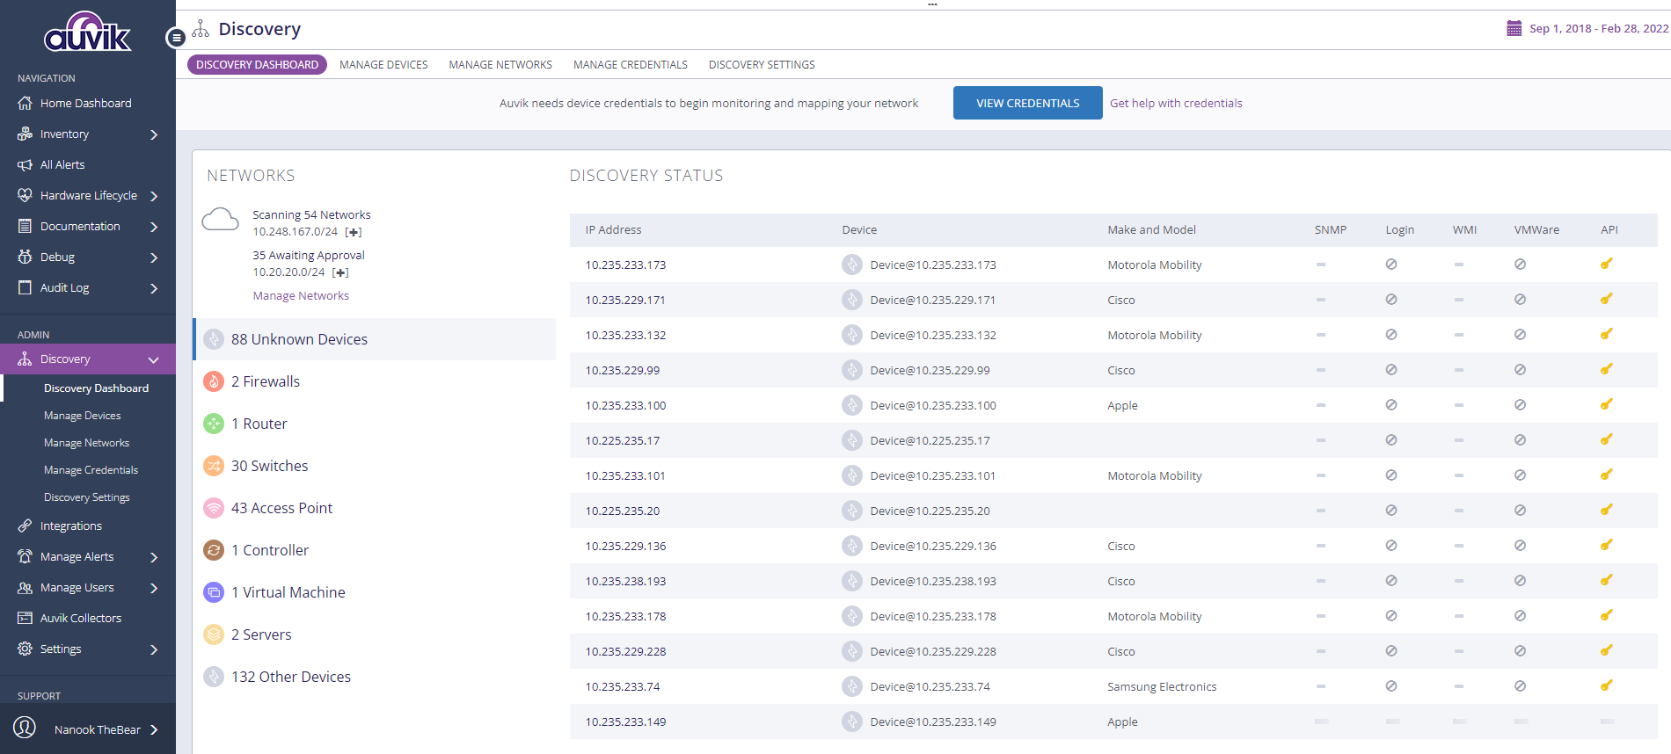Expand the Debug menu chevron
Viewport: 1671px width, 754px height.
pos(154,257)
